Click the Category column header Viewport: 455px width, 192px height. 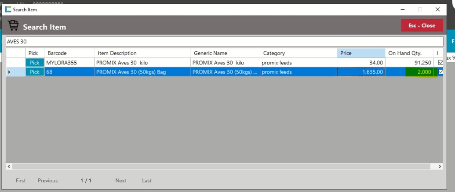298,53
